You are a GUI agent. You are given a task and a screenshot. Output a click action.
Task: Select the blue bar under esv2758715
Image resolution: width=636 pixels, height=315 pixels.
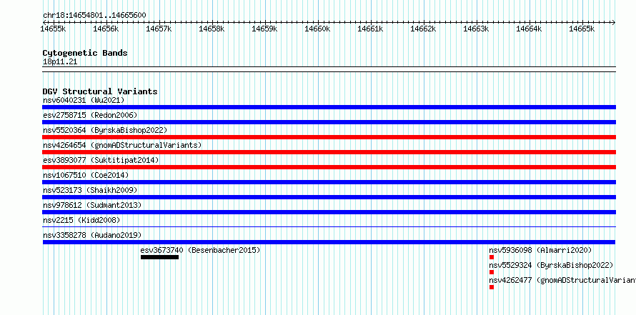coord(329,122)
